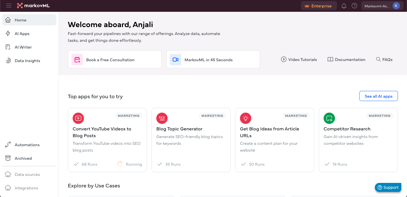Click the FAQs magnifier icon

378,60
